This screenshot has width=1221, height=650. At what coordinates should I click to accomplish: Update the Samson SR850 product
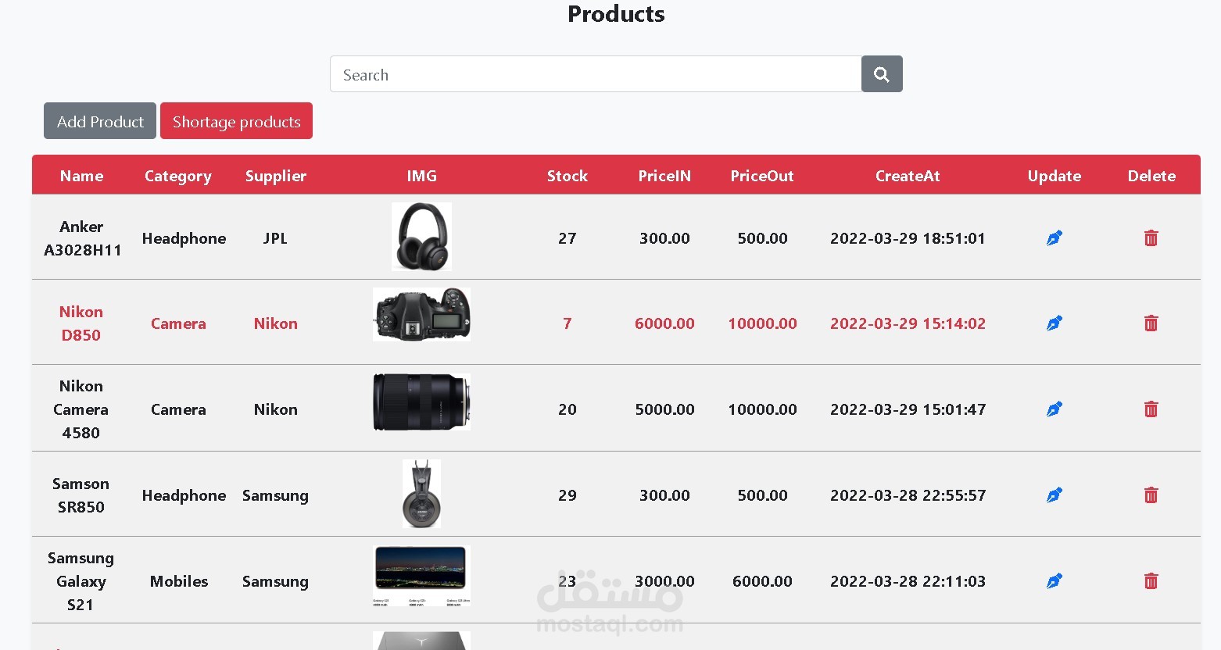tap(1054, 495)
